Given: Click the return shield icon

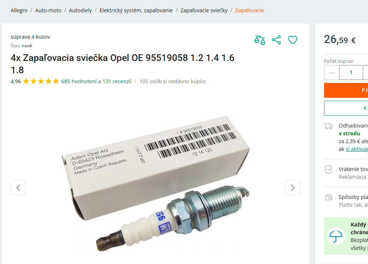Looking at the screenshot, I should pos(328,170).
